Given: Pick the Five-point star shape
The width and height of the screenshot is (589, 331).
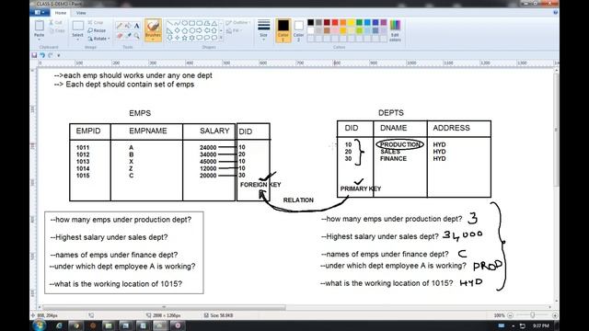Looking at the screenshot, I should click(184, 38).
